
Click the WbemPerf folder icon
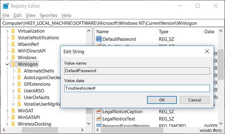click(x=13, y=44)
